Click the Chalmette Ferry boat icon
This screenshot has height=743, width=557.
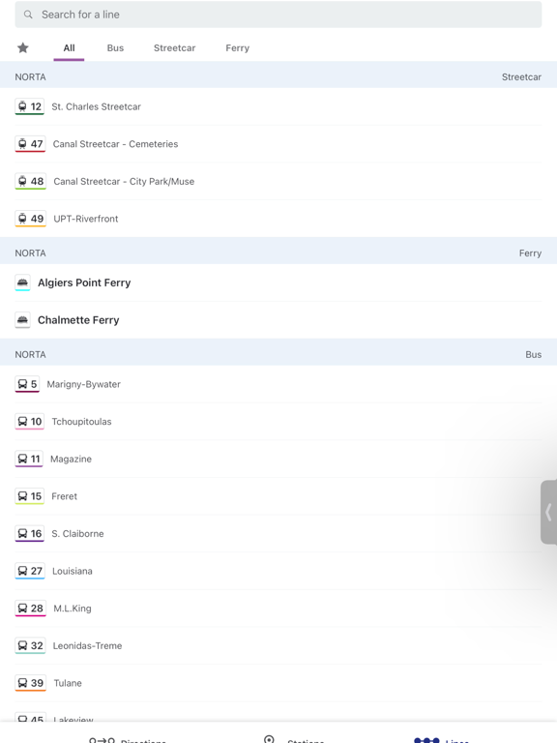point(22,320)
